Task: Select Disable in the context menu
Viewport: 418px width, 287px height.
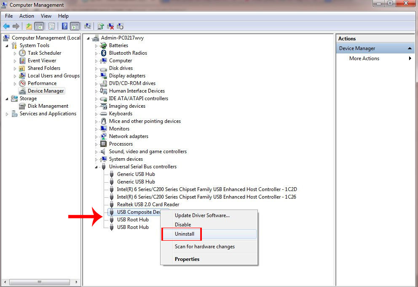Action: tap(183, 224)
